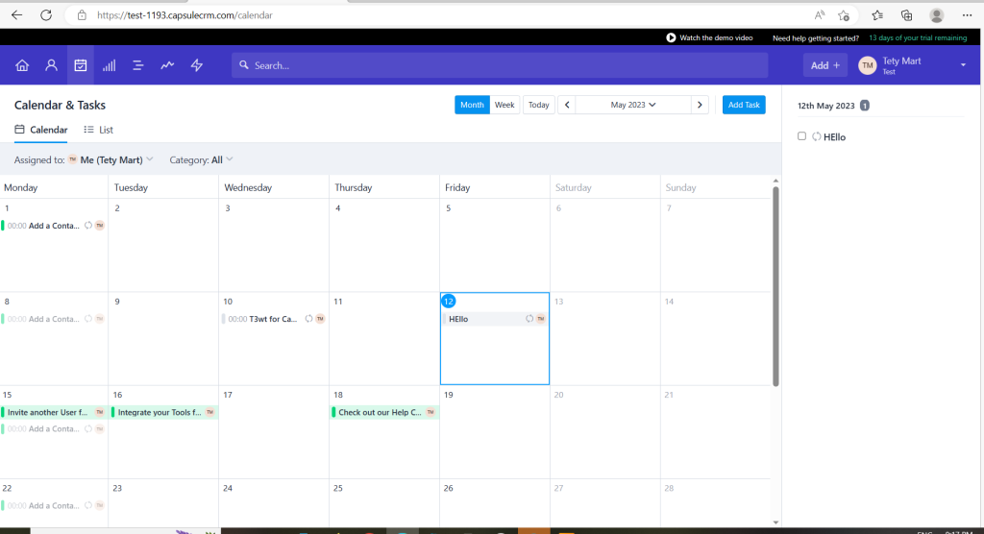Click the Add Task button
The image size is (984, 534).
click(744, 105)
